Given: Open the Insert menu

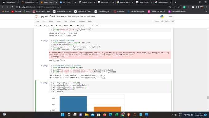Looking at the screenshot, I should click(58, 21).
